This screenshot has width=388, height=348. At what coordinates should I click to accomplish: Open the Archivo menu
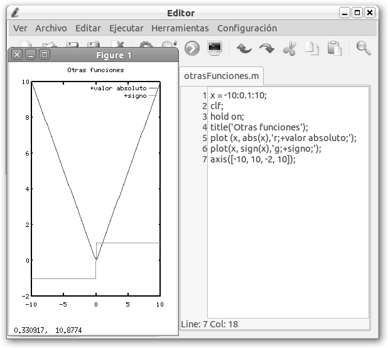[51, 28]
